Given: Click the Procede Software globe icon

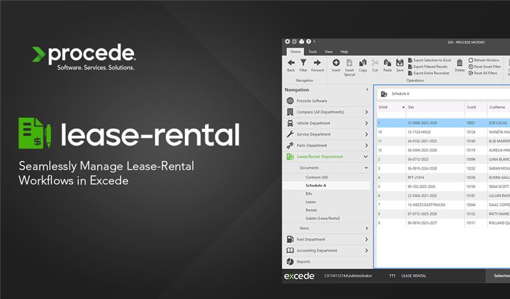Looking at the screenshot, I should [290, 101].
